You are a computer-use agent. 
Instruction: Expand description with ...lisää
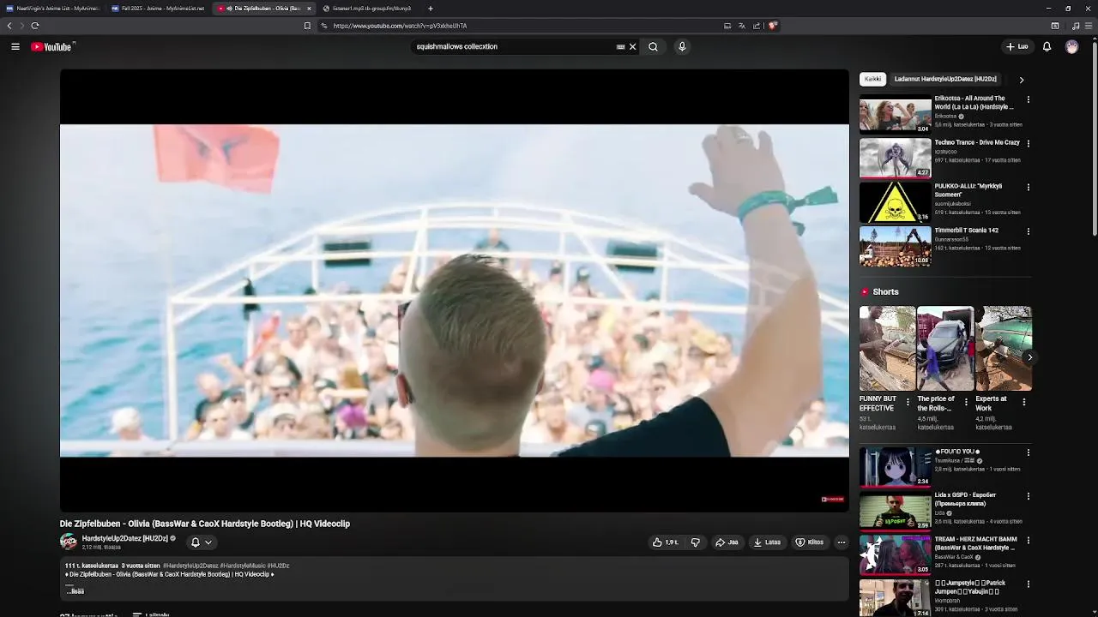75,591
